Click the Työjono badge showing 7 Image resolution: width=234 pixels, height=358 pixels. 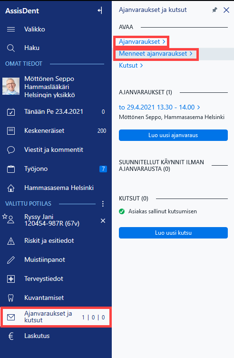(x=103, y=169)
